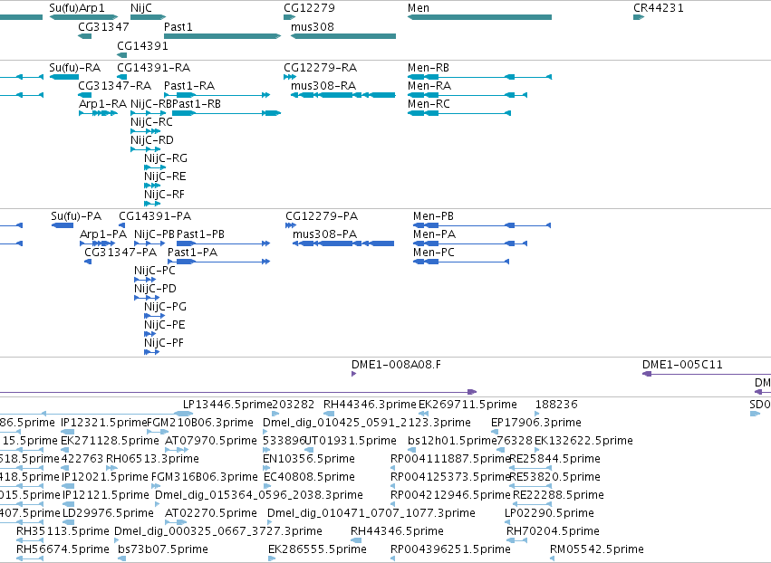Viewport: 771px width, 563px height.
Task: Click the Men-RB transcript label
Action: (x=429, y=67)
